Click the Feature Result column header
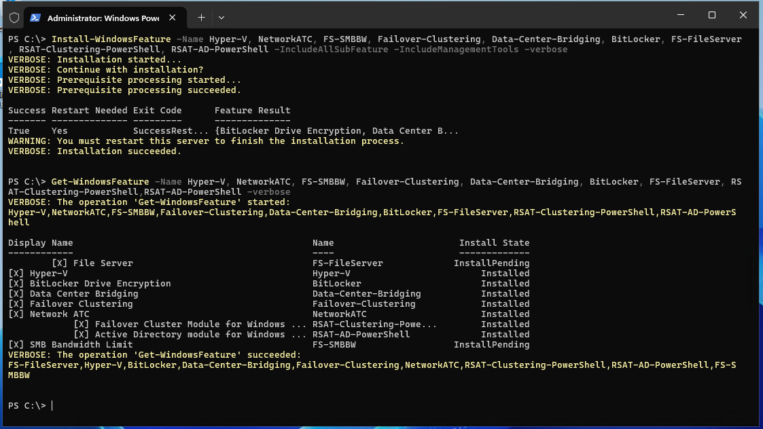This screenshot has height=429, width=763. pos(252,111)
